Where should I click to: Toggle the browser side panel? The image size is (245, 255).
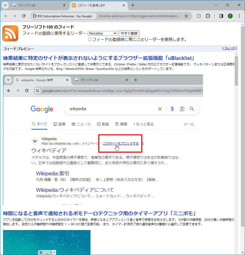point(221,16)
